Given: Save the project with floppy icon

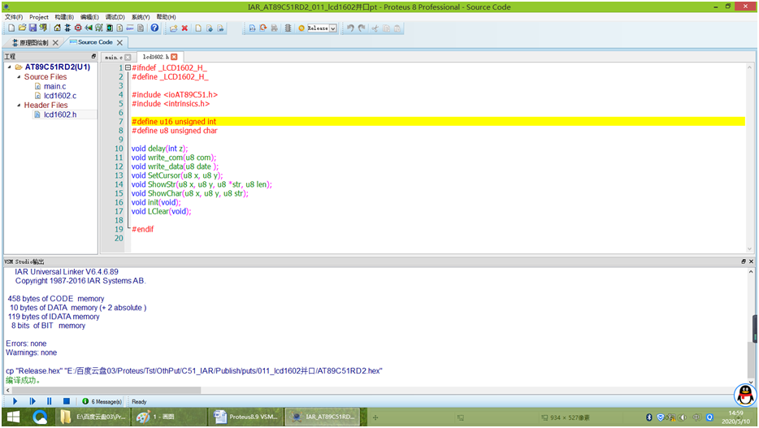Looking at the screenshot, I should tap(33, 28).
